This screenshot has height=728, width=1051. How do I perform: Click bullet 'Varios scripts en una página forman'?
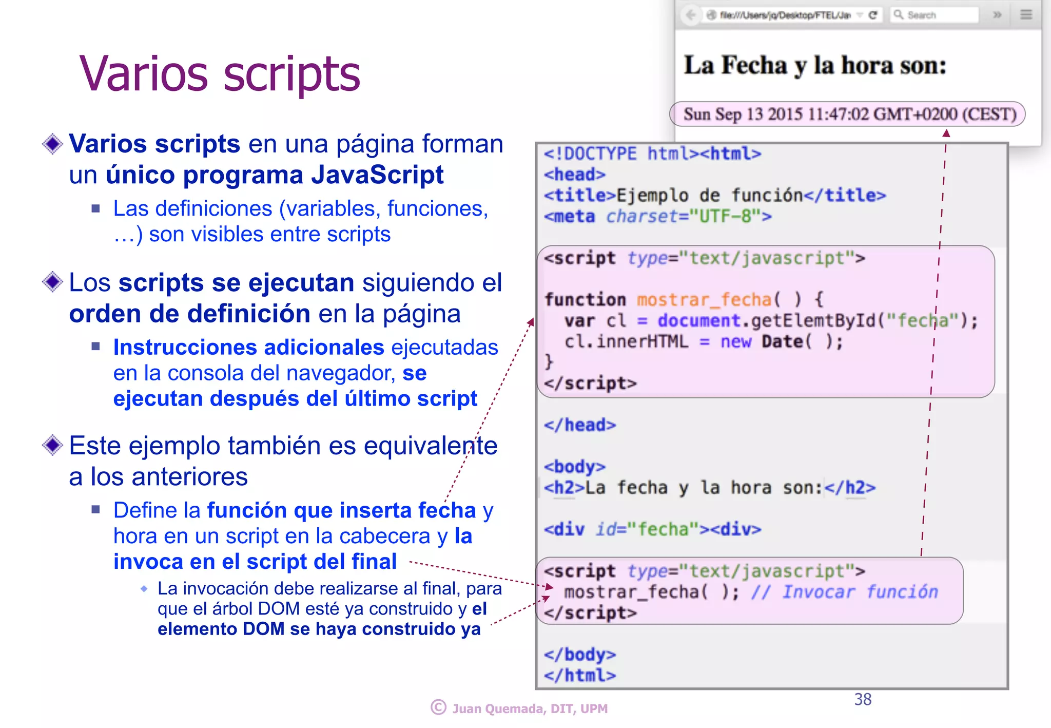tap(286, 144)
